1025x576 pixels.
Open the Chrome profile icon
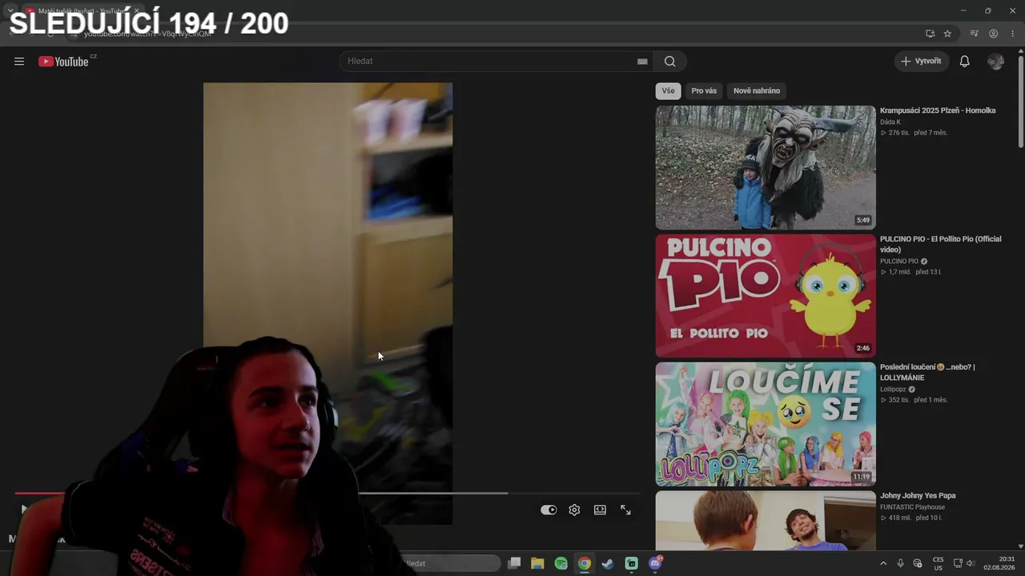click(993, 34)
